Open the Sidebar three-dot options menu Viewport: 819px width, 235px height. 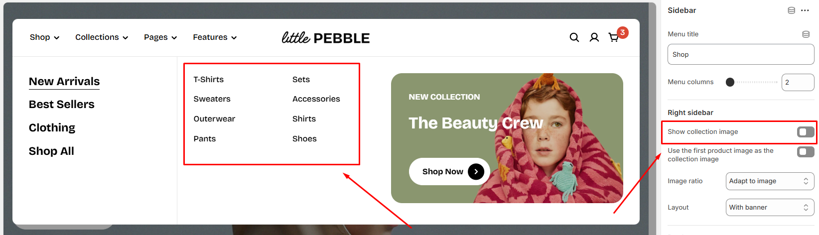point(805,10)
